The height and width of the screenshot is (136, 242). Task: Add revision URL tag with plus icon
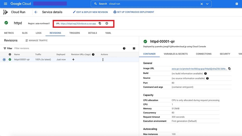click(73, 60)
